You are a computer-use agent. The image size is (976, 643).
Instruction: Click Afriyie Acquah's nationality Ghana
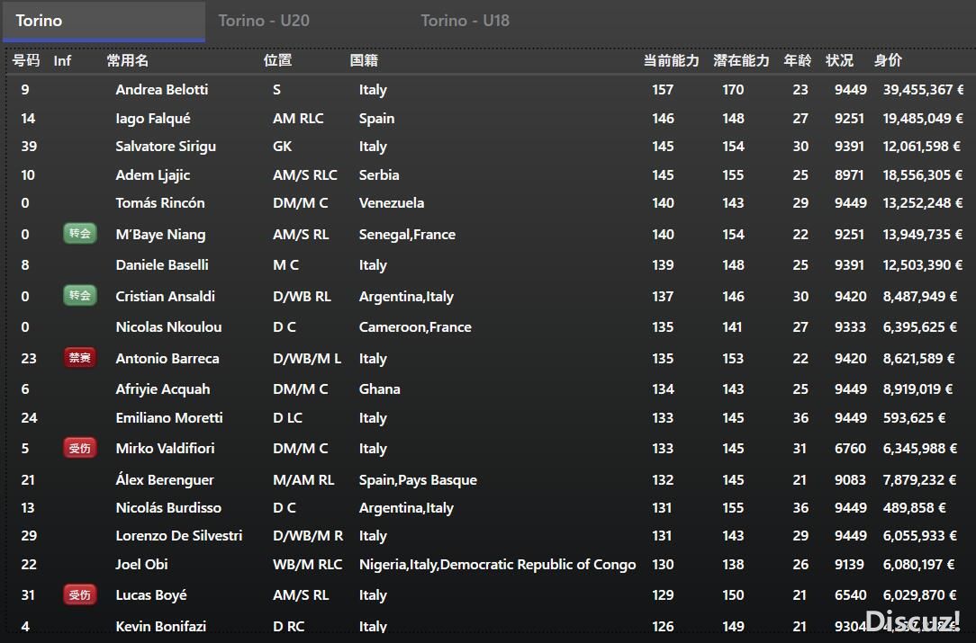pos(380,389)
